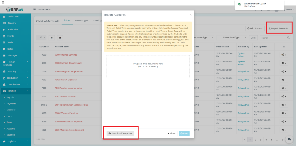Open Notes from the sidebar
Screen dimensions: 296x146
pos(10,49)
